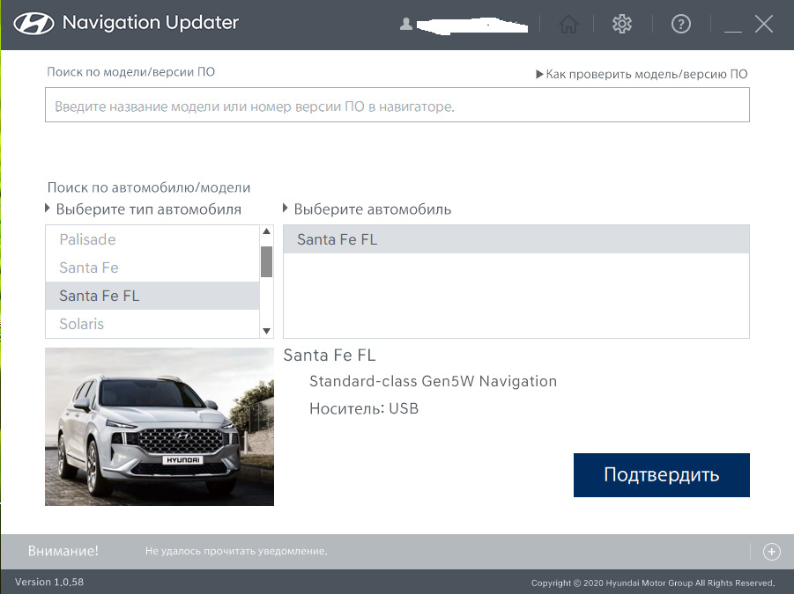The height and width of the screenshot is (594, 794).
Task: Click the 'Navigation Updater' app title
Action: (x=151, y=23)
